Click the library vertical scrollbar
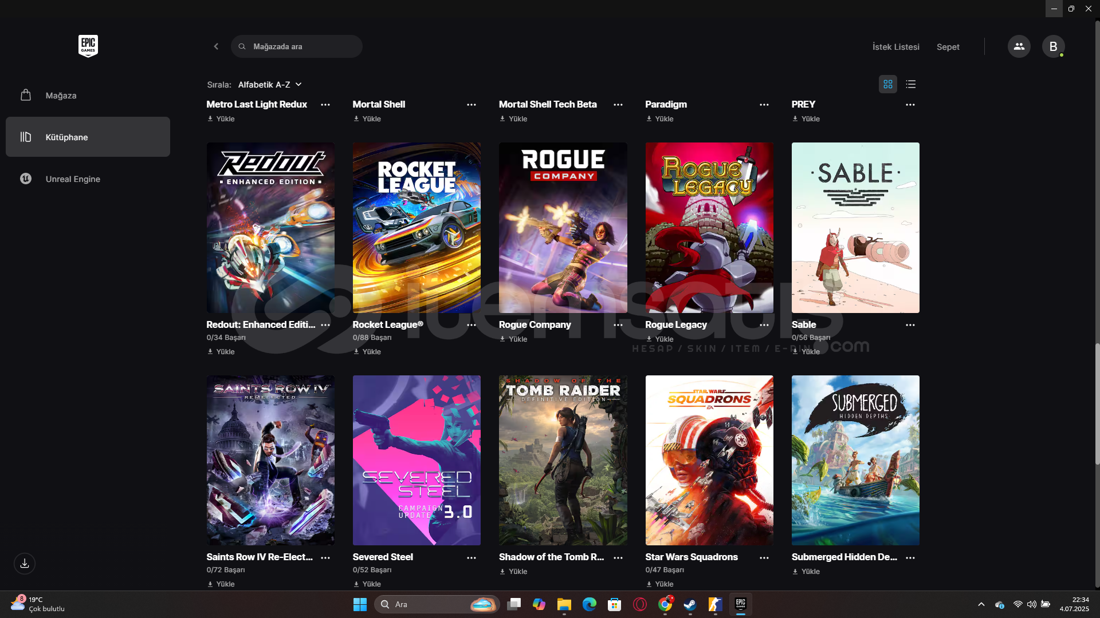 point(1097,403)
